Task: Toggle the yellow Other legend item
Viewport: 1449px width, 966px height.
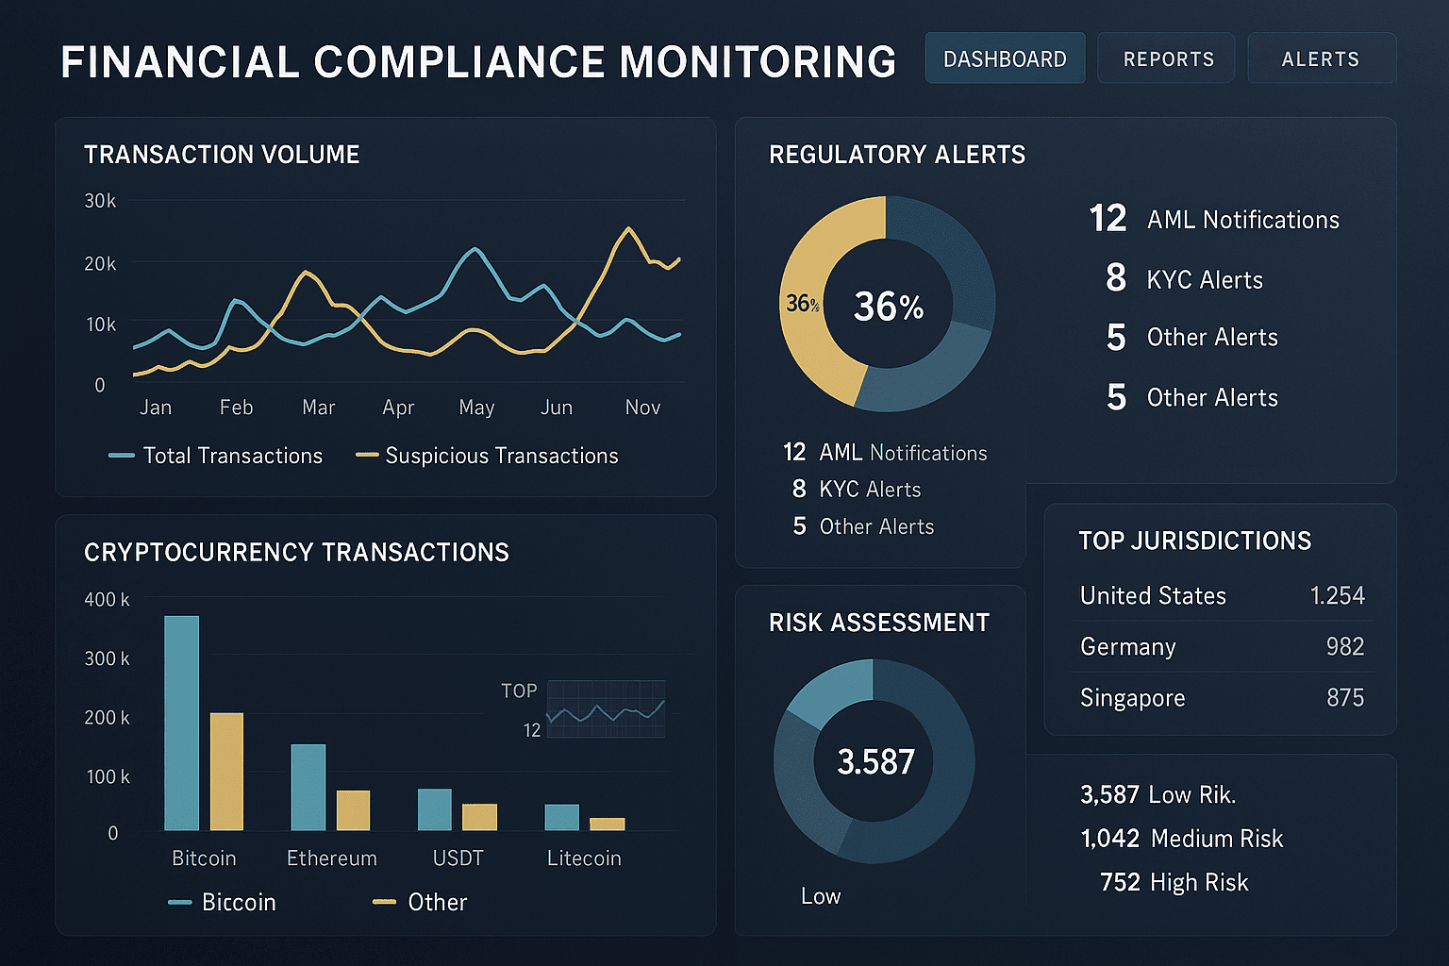Action: pyautogui.click(x=421, y=902)
